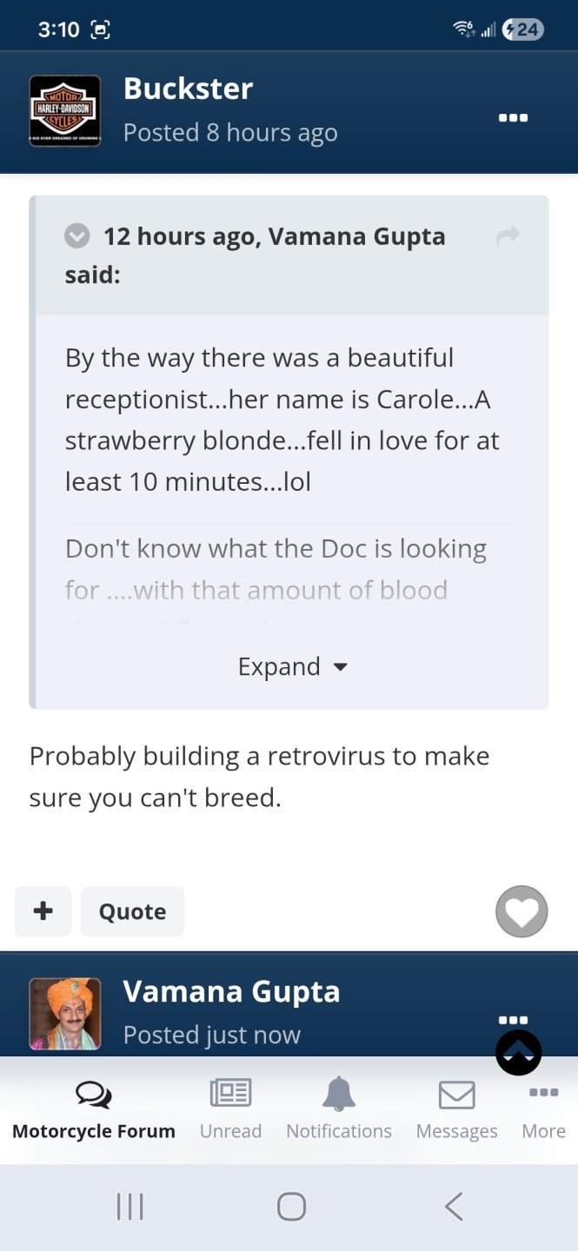Tap Buckster's Harley-Davidson avatar
The image size is (578, 1251).
(x=65, y=111)
